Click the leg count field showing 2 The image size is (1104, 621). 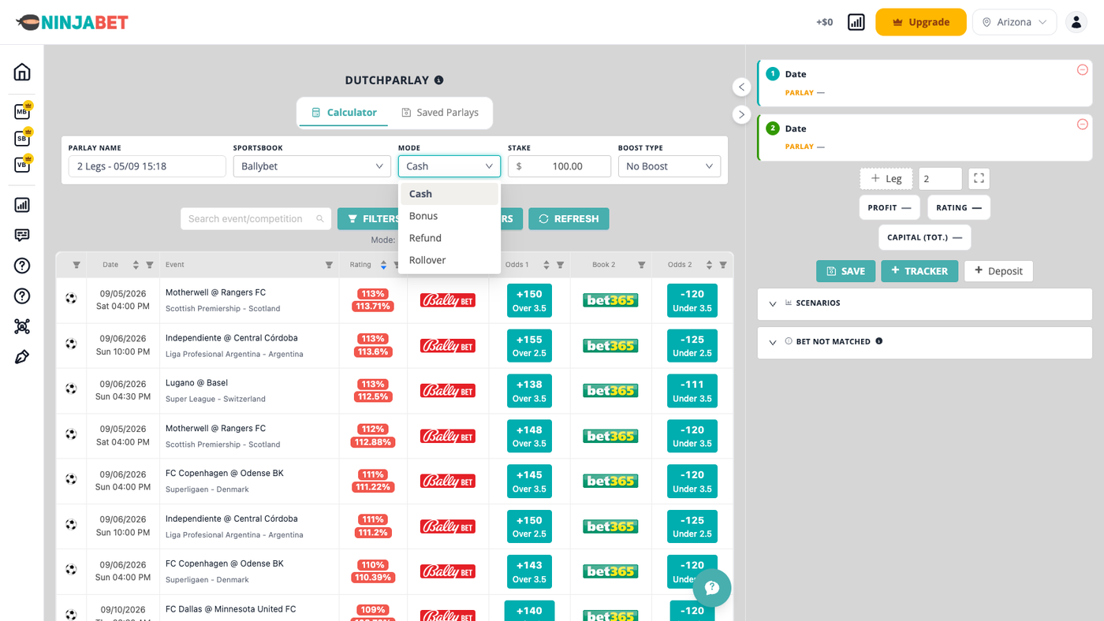tap(940, 179)
